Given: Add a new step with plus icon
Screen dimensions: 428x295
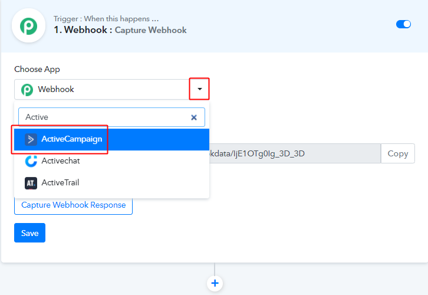Looking at the screenshot, I should (x=215, y=283).
